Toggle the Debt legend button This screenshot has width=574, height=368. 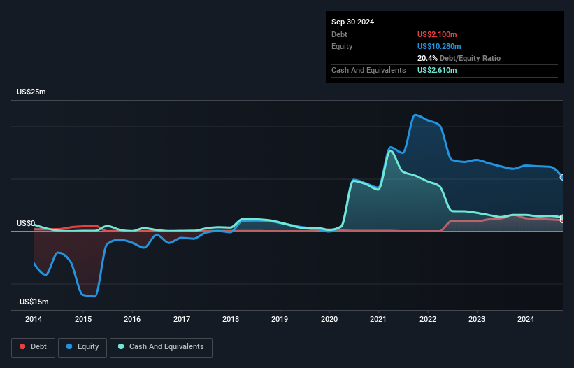(x=33, y=347)
